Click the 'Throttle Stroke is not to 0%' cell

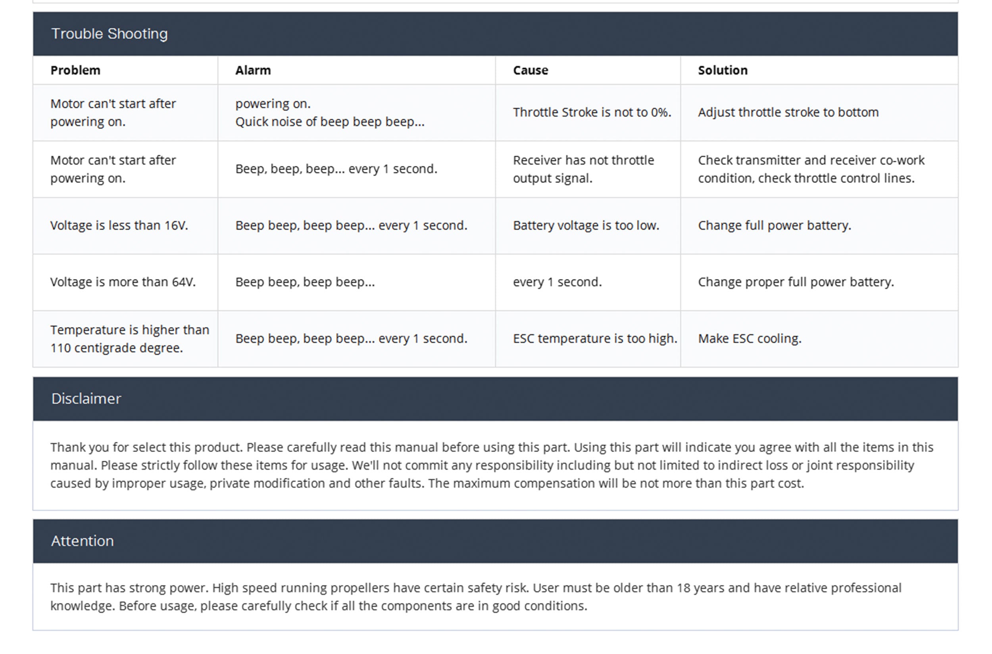click(x=592, y=113)
